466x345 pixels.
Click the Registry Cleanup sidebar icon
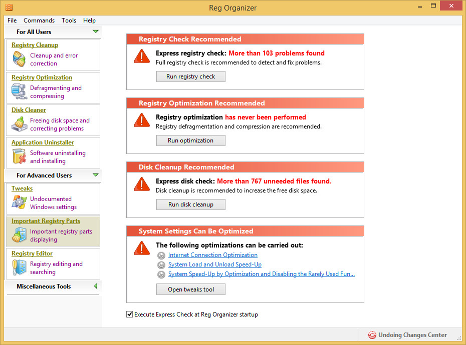[x=19, y=59]
